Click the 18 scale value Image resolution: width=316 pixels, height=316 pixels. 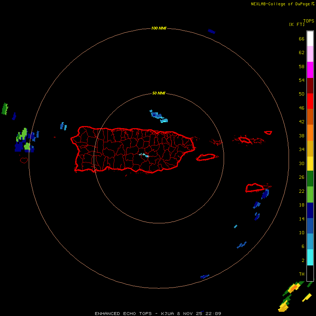(x=302, y=205)
